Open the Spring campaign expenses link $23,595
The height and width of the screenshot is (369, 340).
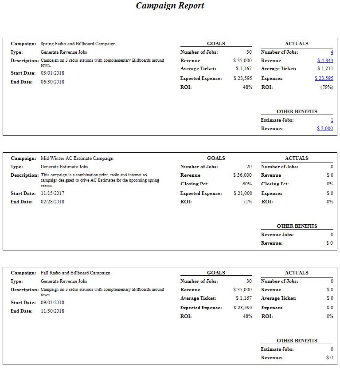[x=324, y=78]
